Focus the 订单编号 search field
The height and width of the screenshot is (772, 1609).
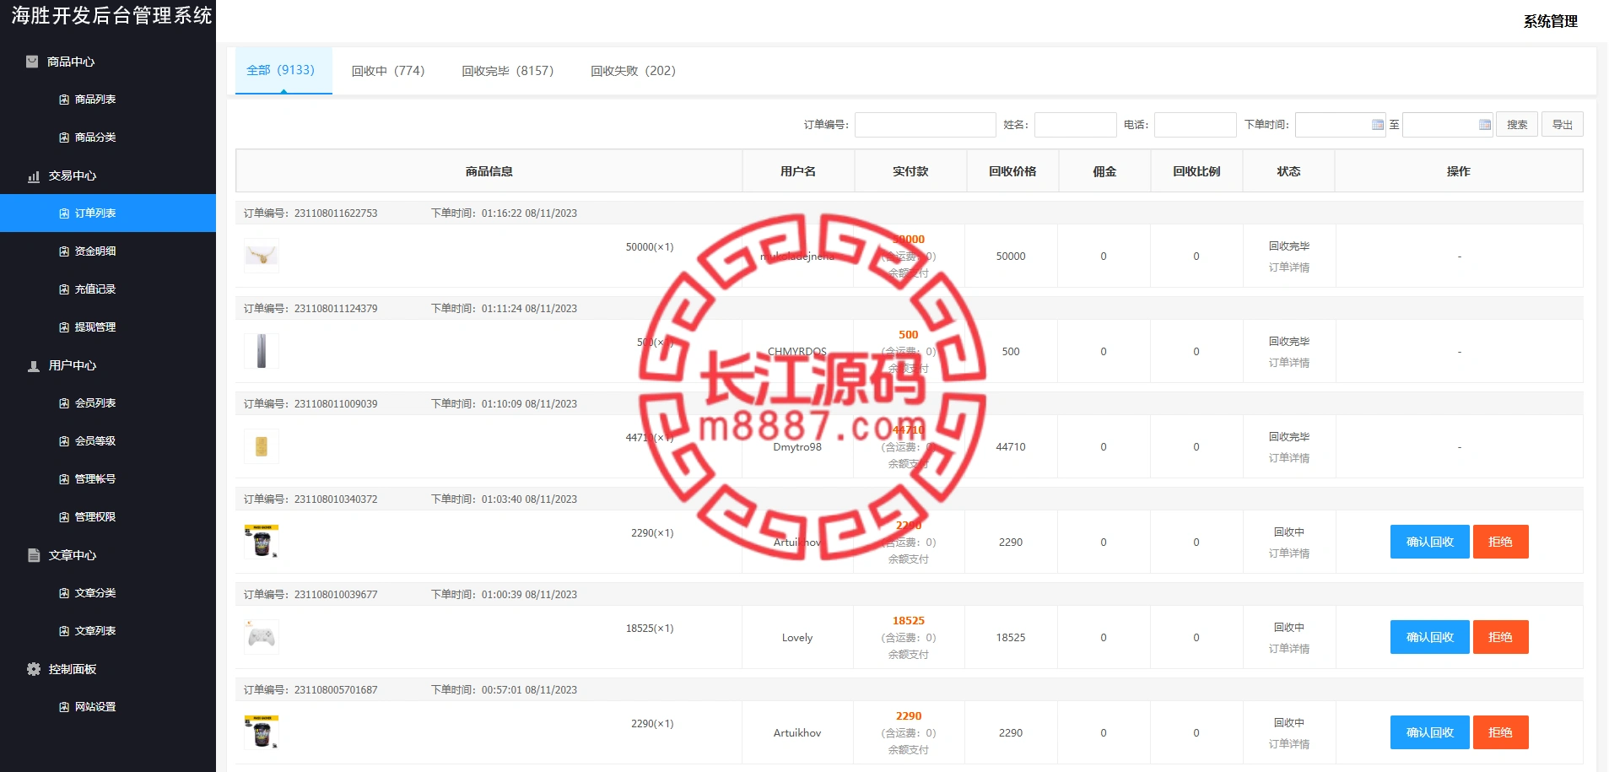click(x=925, y=125)
